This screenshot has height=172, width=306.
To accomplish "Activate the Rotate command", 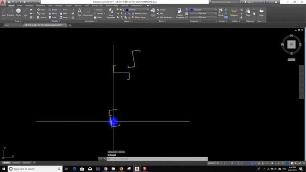I will pos(53,10).
